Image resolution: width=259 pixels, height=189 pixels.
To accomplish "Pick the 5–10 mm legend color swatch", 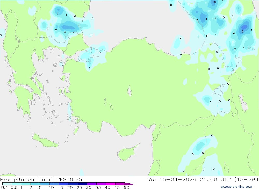I will pos(45,184).
